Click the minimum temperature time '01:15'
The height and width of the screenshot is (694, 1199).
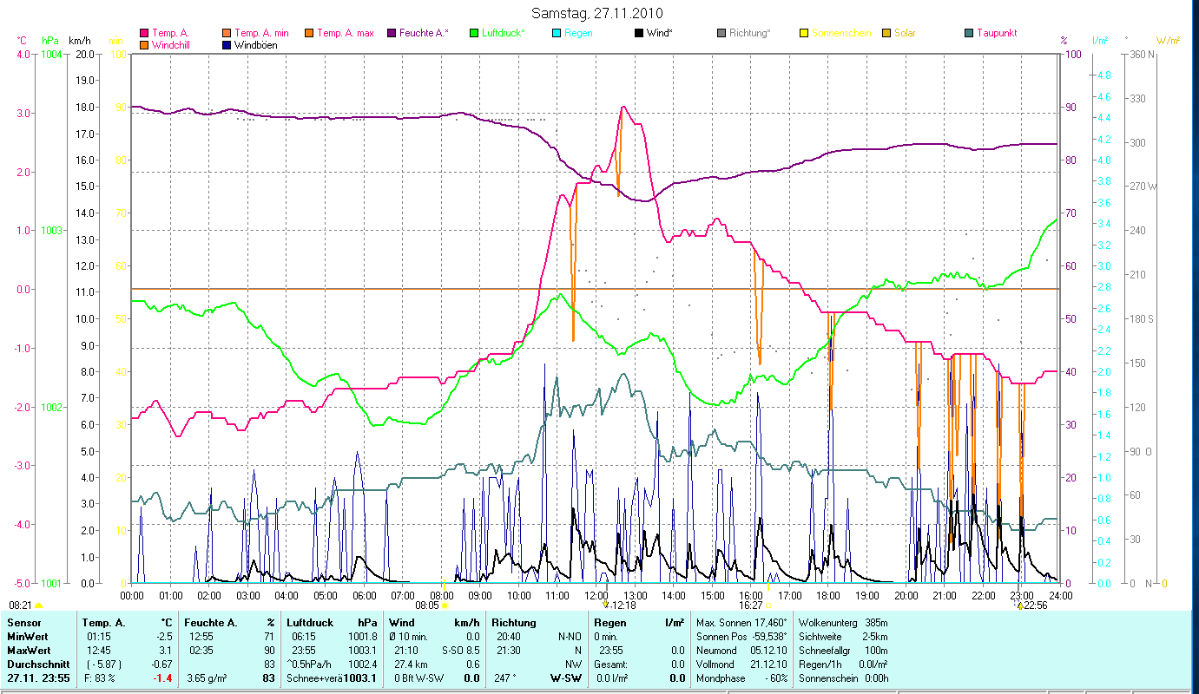pos(99,637)
